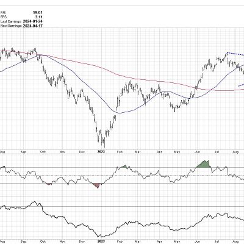Select the Last Earnings date 2024-01-24
Screen dimensions: 244x244
33,21
